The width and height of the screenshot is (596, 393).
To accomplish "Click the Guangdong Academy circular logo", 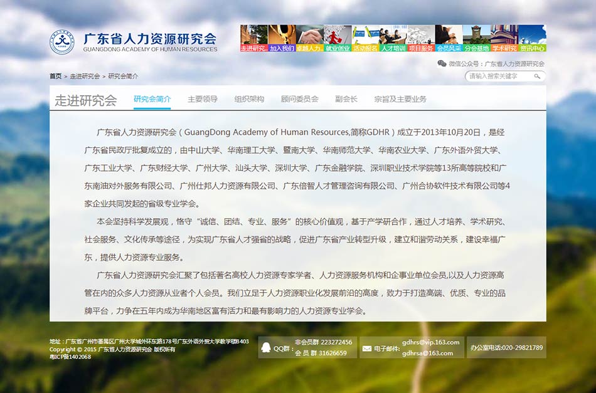I will 62,42.
